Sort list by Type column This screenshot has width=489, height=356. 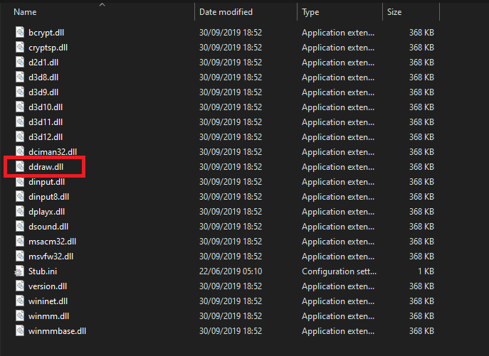310,12
